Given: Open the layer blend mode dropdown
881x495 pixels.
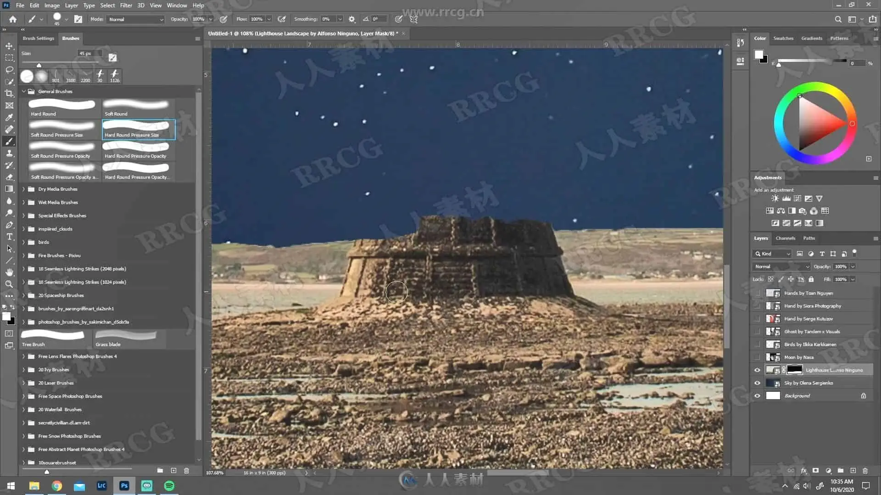Looking at the screenshot, I should point(781,266).
